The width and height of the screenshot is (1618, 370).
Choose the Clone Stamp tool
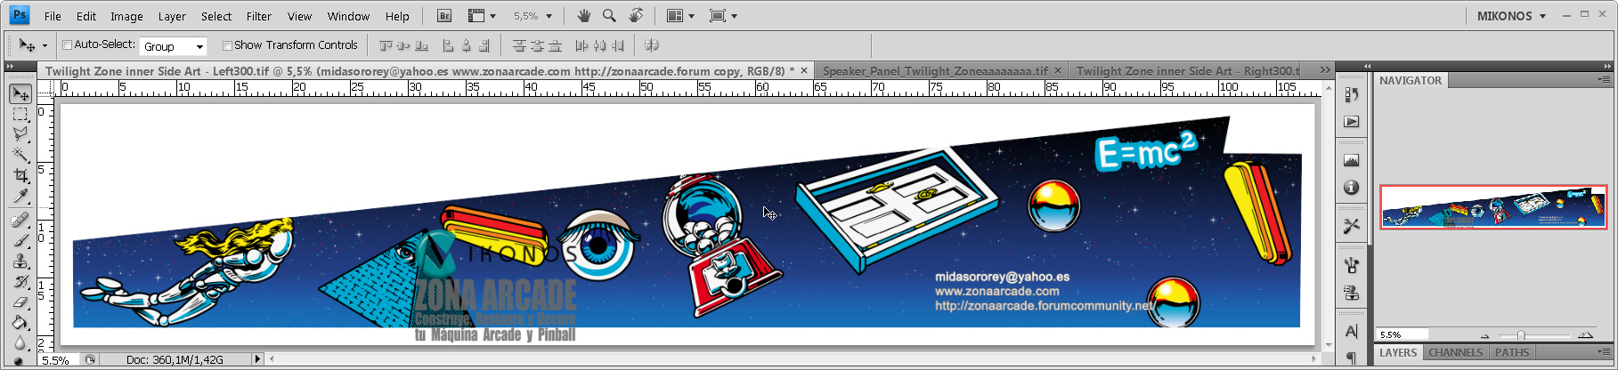(x=20, y=261)
